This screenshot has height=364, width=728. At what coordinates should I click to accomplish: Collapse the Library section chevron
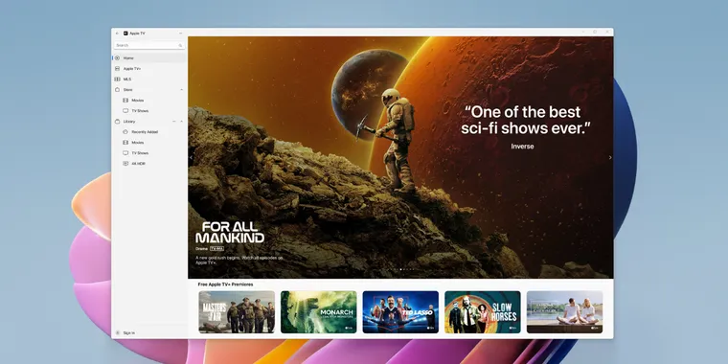[182, 122]
